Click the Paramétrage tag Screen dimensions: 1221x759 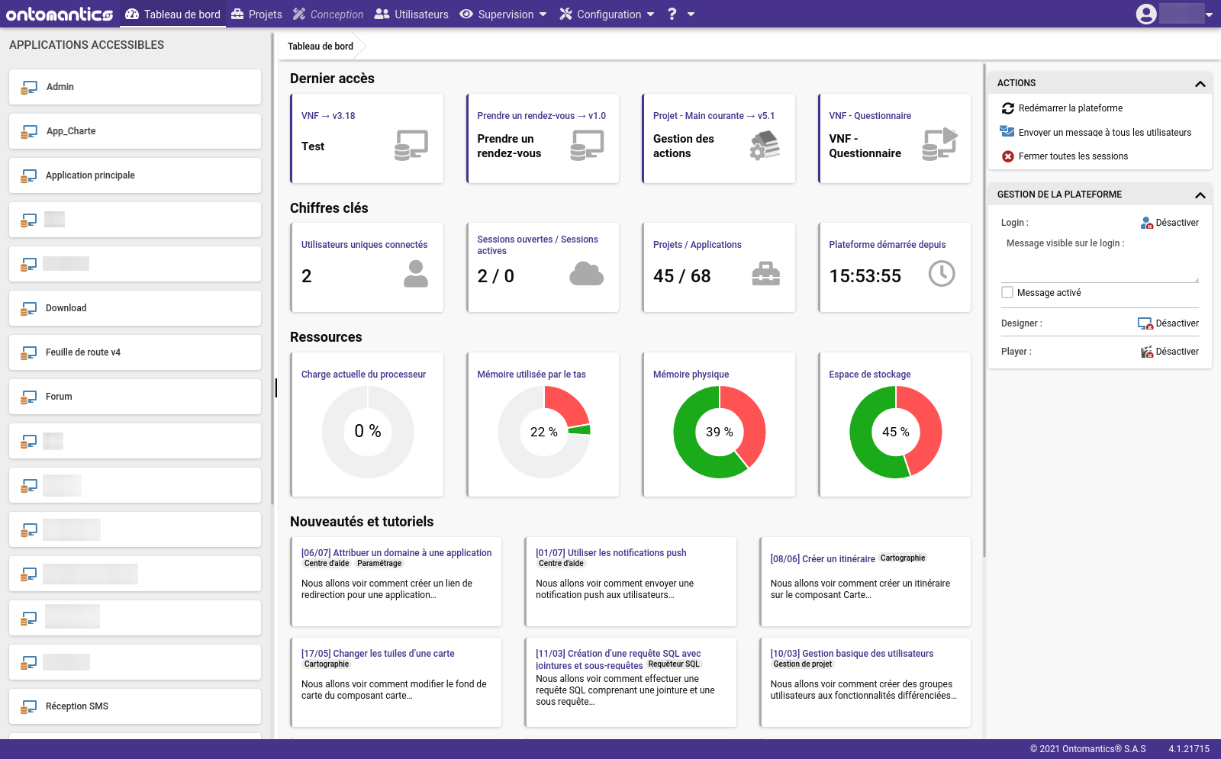click(379, 564)
